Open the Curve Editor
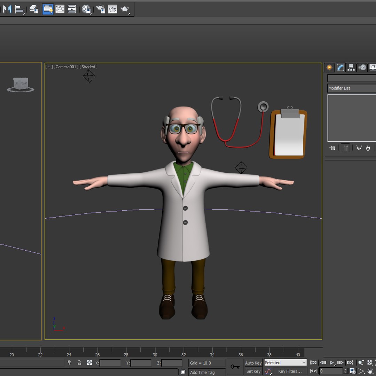This screenshot has width=376, height=376. point(60,9)
